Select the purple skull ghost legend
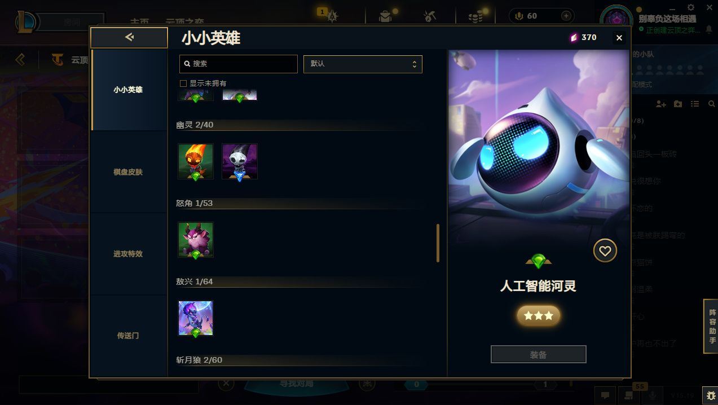 240,161
